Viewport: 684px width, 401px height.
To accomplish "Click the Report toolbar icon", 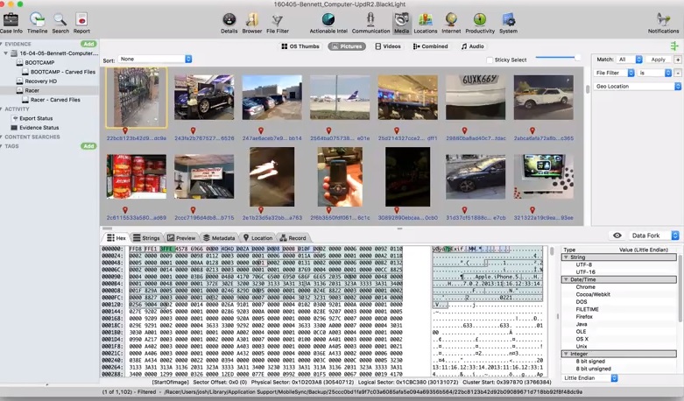I will click(x=81, y=18).
